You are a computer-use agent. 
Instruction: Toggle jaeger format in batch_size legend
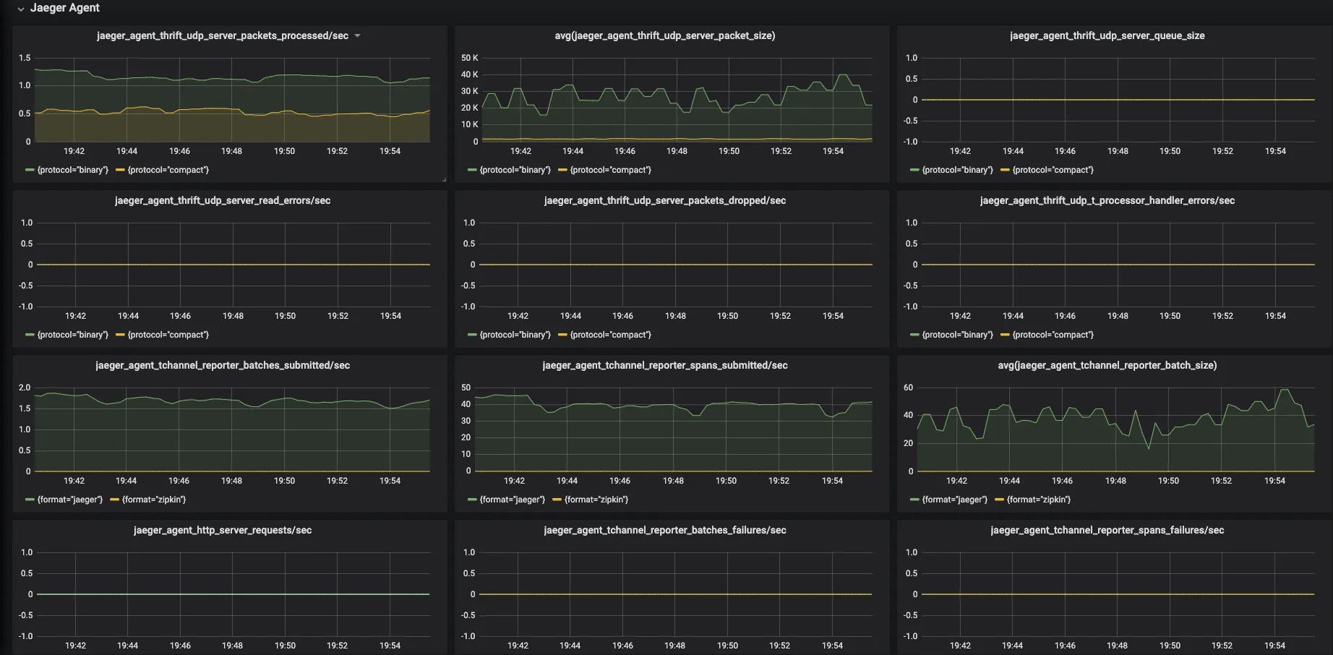tap(955, 500)
